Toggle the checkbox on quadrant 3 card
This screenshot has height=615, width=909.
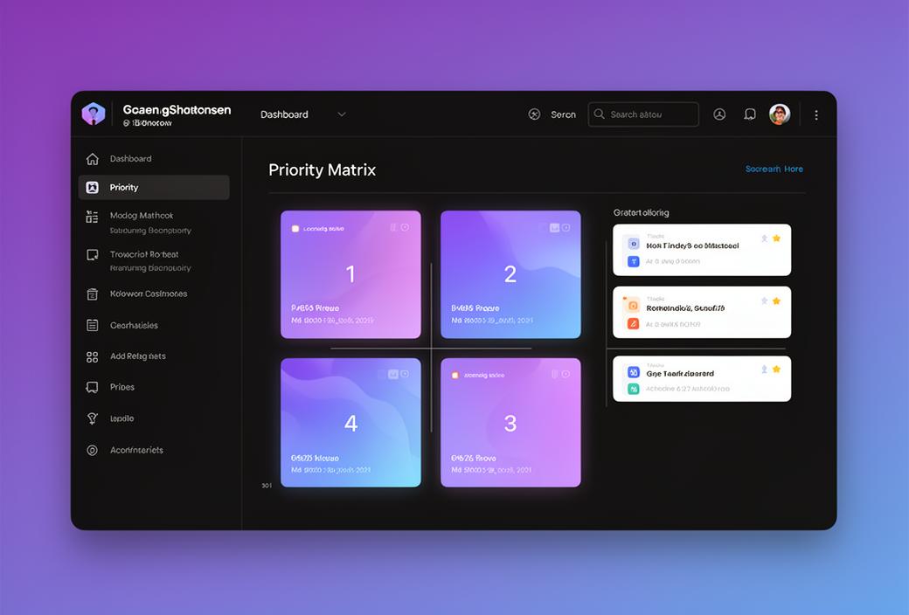click(454, 376)
